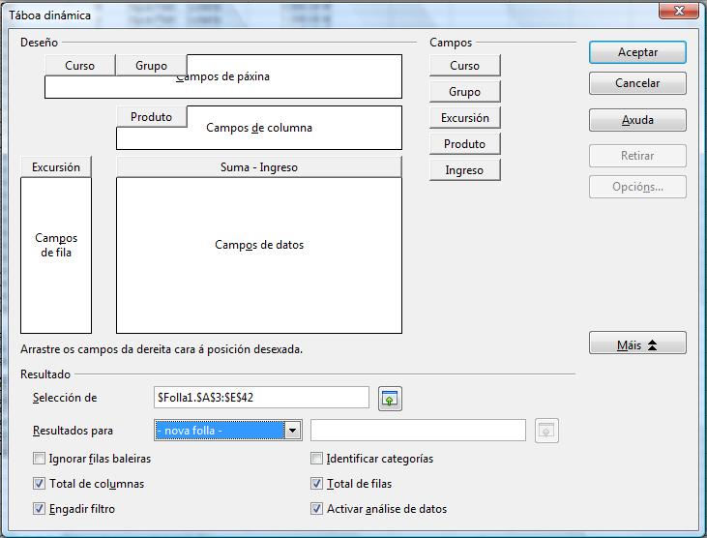Open Axuda help button
707x538 pixels.
637,121
